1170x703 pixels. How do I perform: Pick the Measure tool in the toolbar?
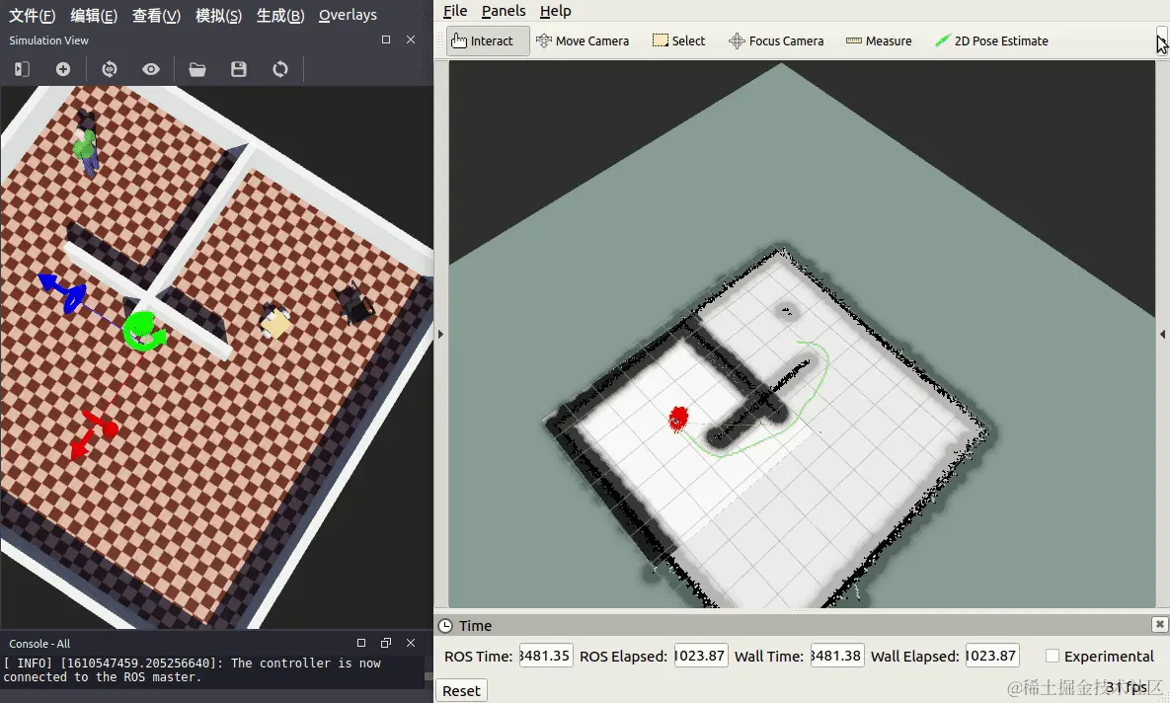click(879, 41)
